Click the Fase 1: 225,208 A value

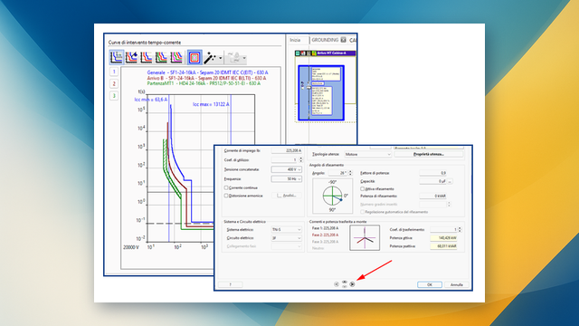tap(326, 228)
